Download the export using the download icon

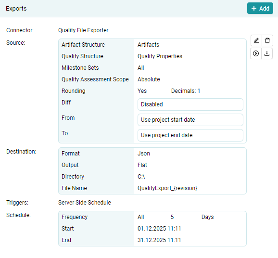coord(267,53)
